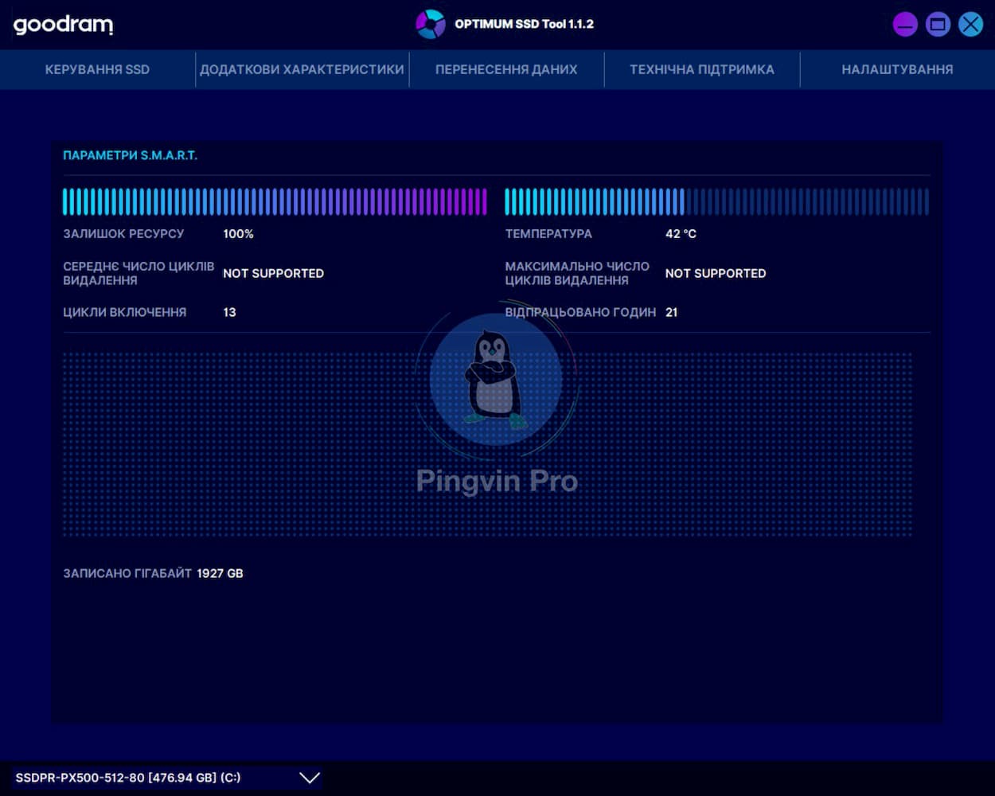
Task: Click the ТЕМПЕРАТУРА level bar
Action: click(x=716, y=202)
